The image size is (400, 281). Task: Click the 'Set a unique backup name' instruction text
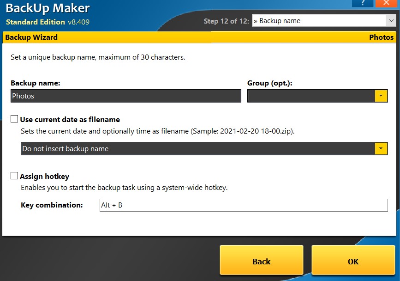click(x=98, y=57)
